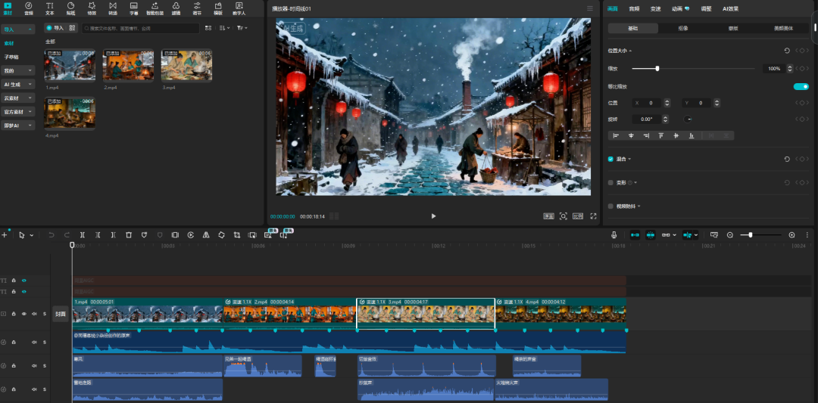
Task: Enable the 视频防抖 stabilization checkbox
Action: (x=610, y=206)
